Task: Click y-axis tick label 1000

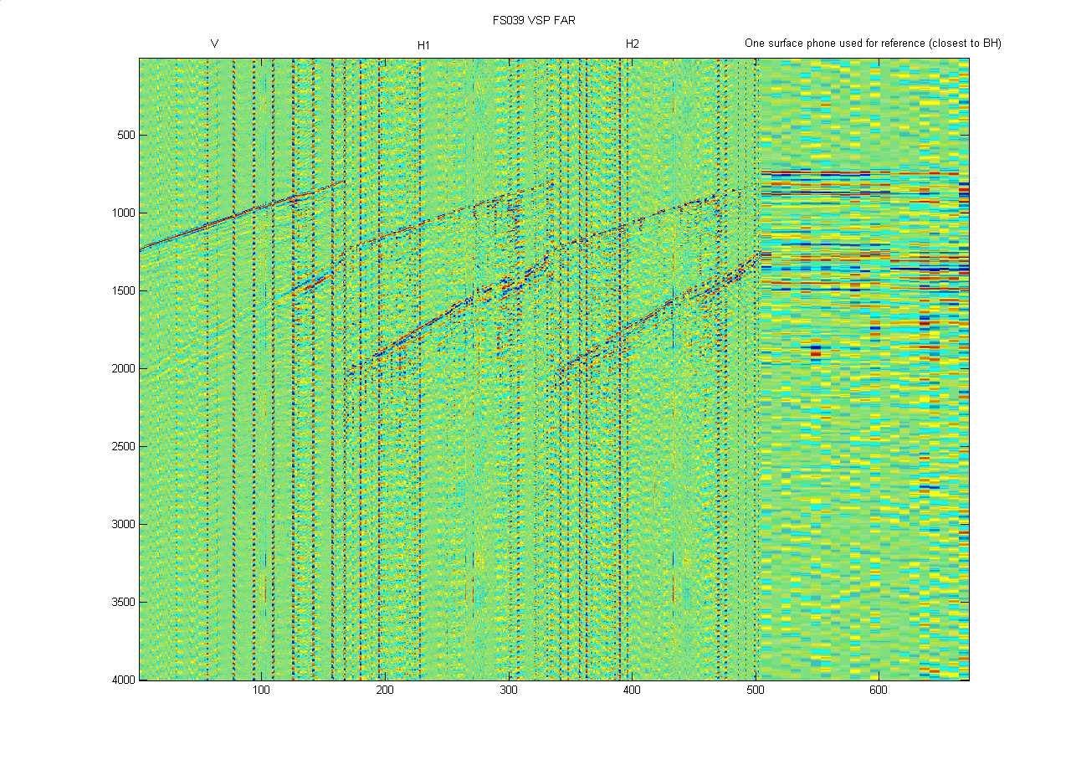Action: tap(122, 213)
